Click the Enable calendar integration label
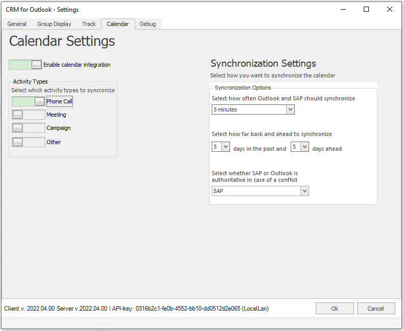Screen dimensions: 404x331 click(x=77, y=65)
